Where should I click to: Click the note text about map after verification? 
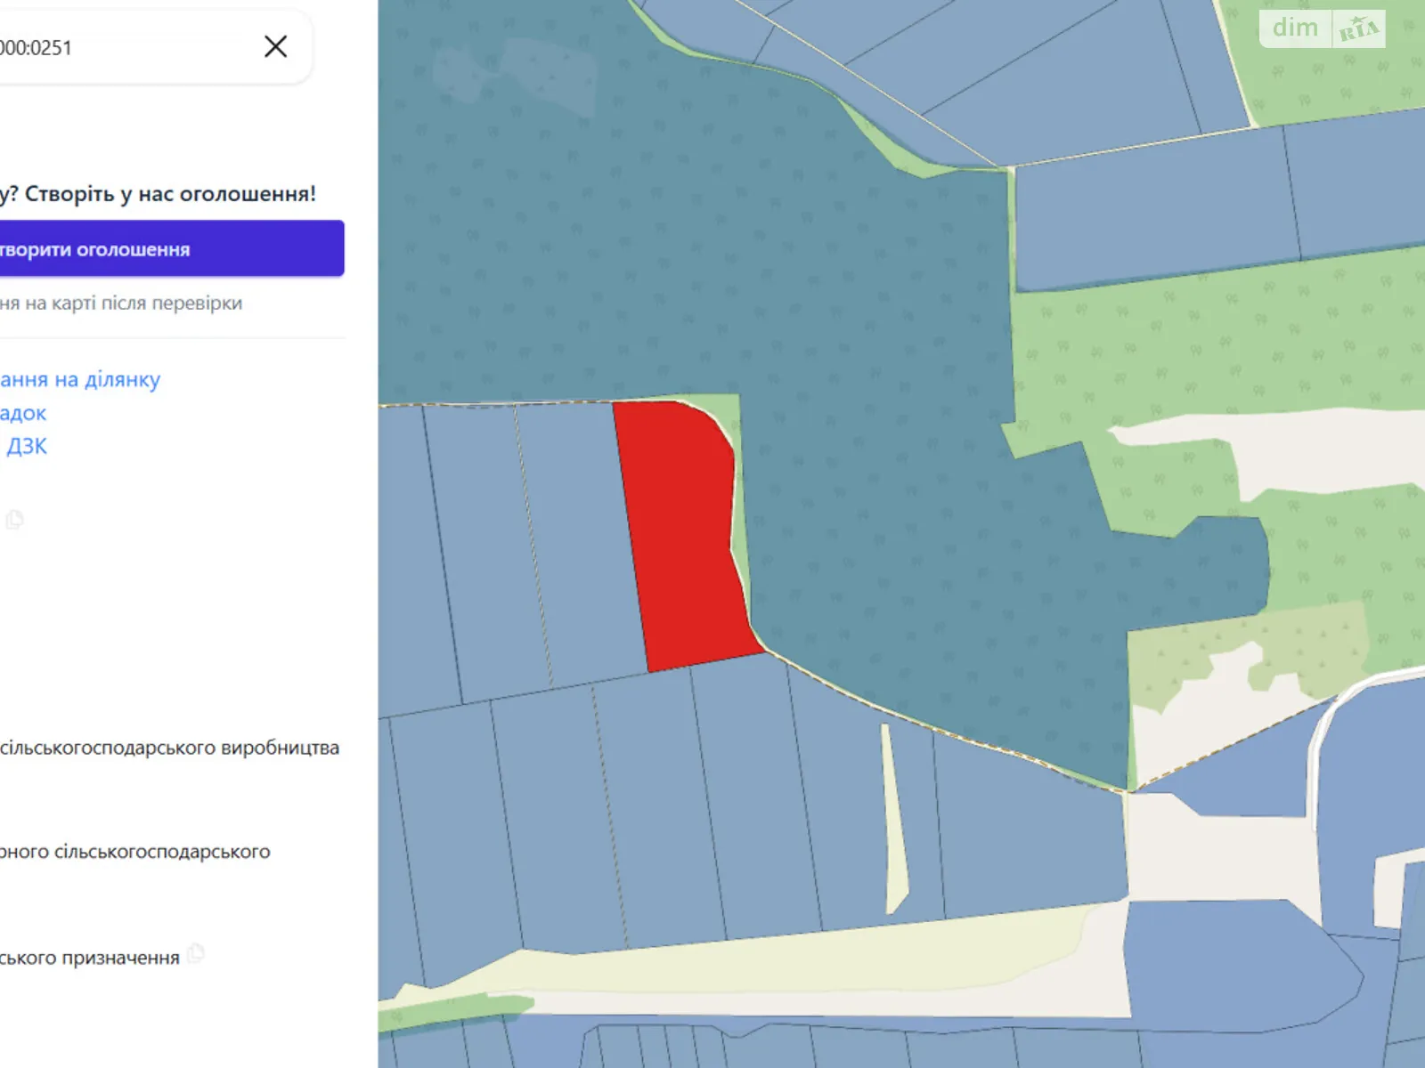[x=121, y=303]
